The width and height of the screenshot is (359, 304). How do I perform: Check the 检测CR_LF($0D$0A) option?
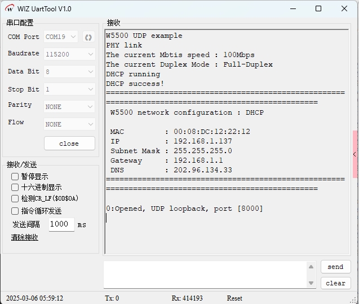click(x=15, y=198)
